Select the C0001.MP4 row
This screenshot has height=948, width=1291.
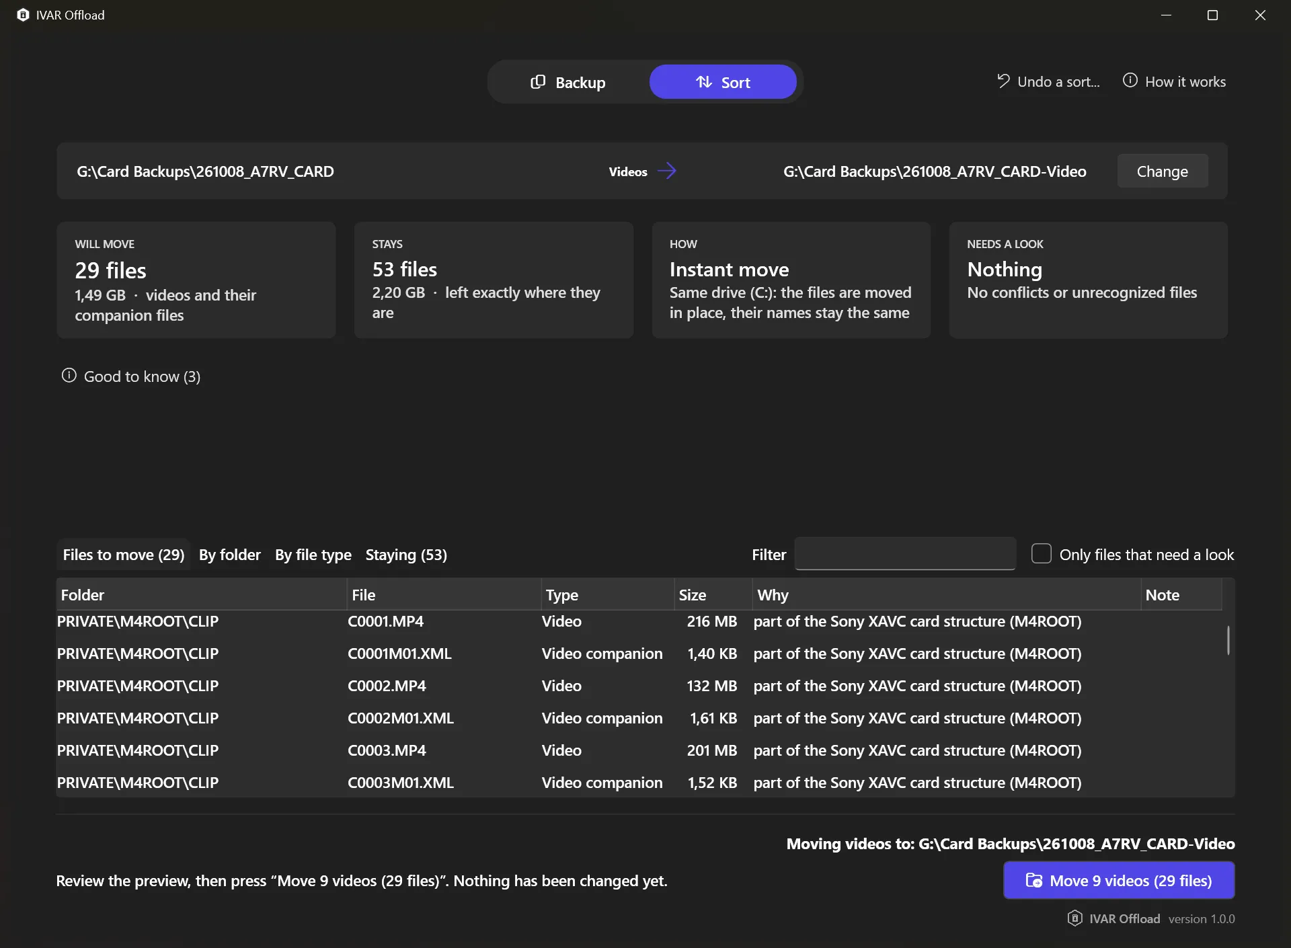pos(639,621)
